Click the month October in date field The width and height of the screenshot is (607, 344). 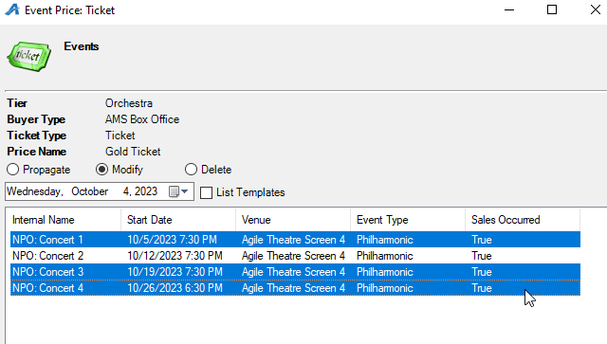pos(90,191)
